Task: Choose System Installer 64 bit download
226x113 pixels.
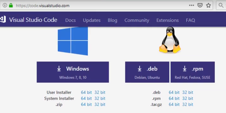Action: tap(86, 98)
